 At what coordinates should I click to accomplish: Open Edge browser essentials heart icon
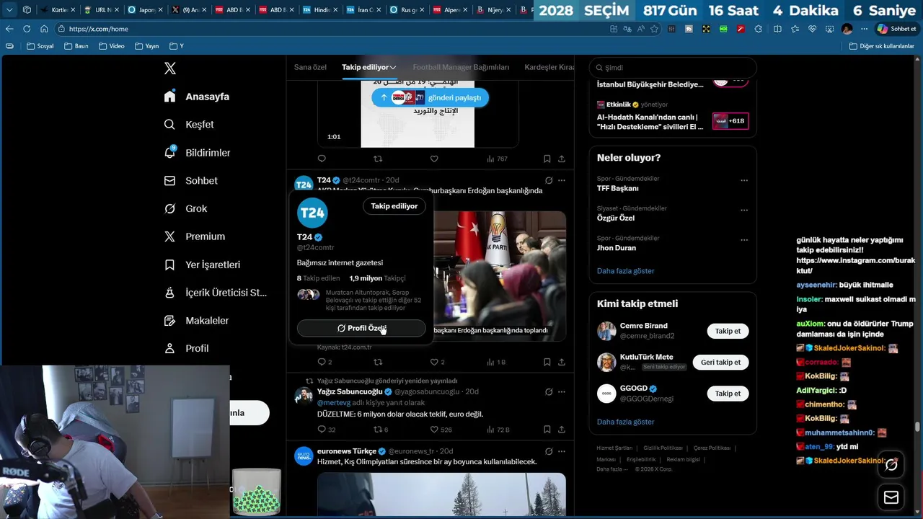click(x=812, y=29)
